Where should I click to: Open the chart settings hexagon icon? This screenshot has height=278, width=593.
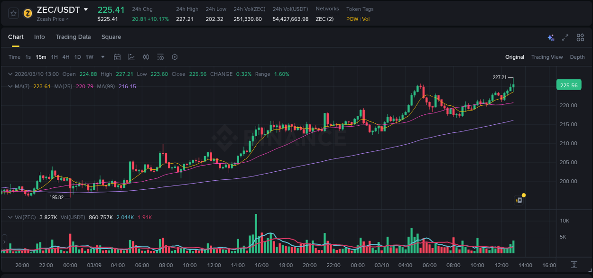(x=175, y=57)
